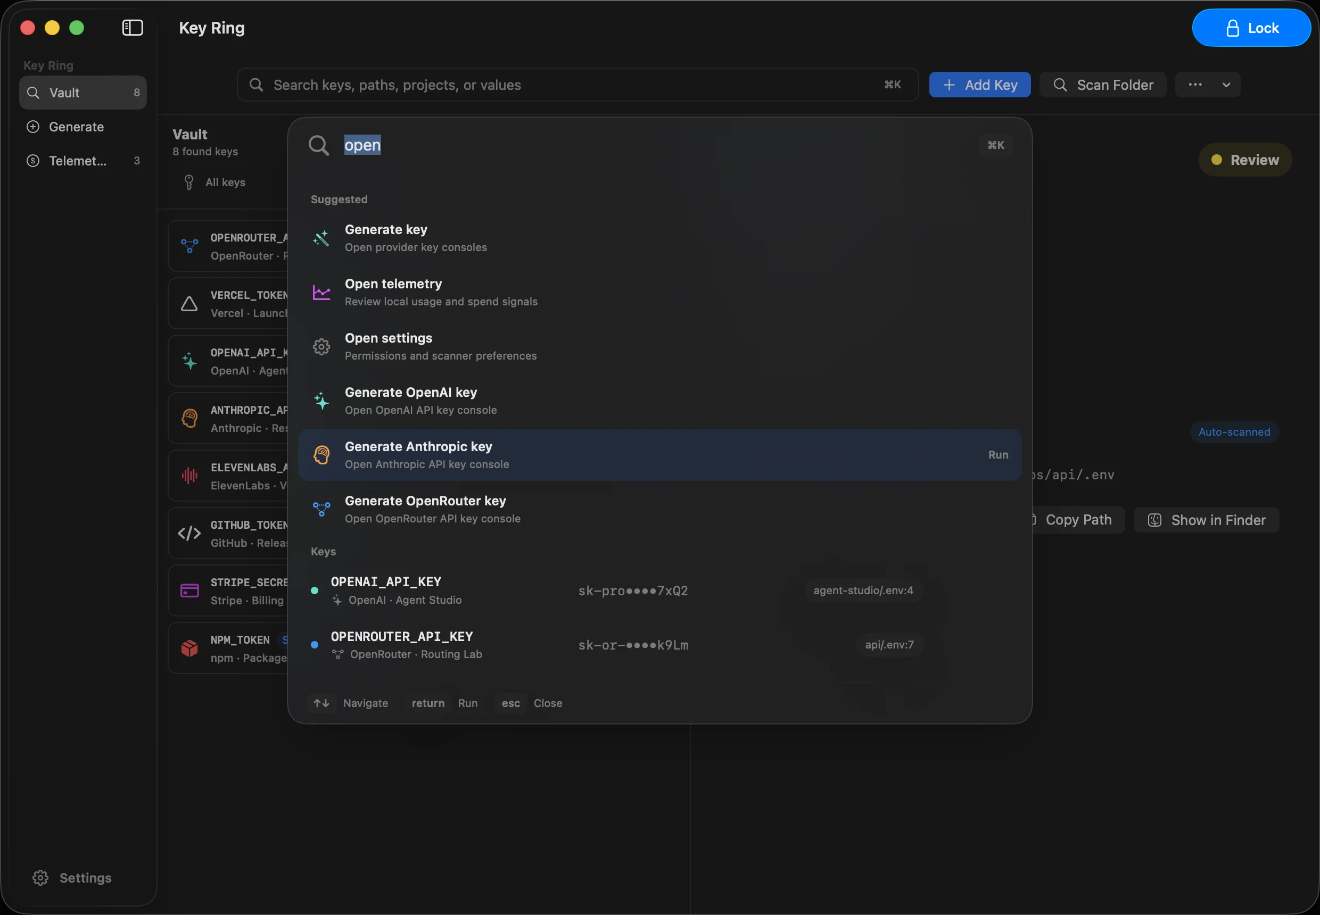Open the three-dots more menu
Image resolution: width=1320 pixels, height=915 pixels.
1195,85
